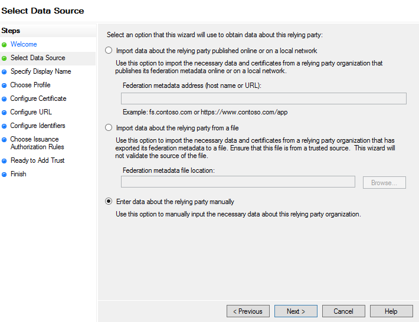Click the blue bullet beside Specify Display Name

[x=4, y=72]
